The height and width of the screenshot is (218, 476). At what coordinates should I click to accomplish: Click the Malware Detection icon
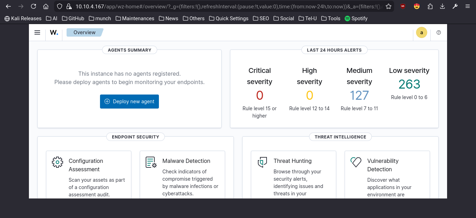[151, 162]
